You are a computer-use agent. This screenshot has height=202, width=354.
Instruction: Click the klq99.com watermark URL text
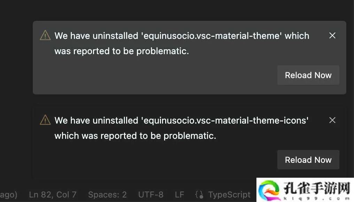tap(317, 199)
